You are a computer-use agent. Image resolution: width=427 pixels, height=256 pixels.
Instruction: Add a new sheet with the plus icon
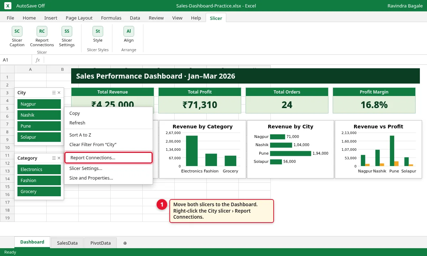click(125, 243)
